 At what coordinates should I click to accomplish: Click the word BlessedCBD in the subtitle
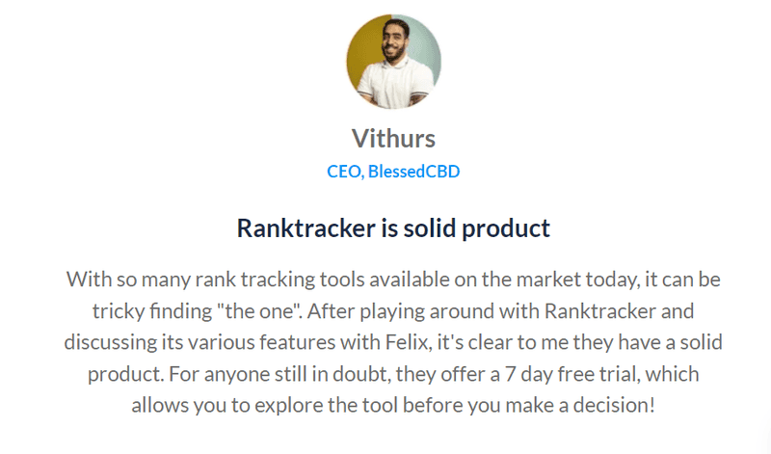tap(414, 172)
